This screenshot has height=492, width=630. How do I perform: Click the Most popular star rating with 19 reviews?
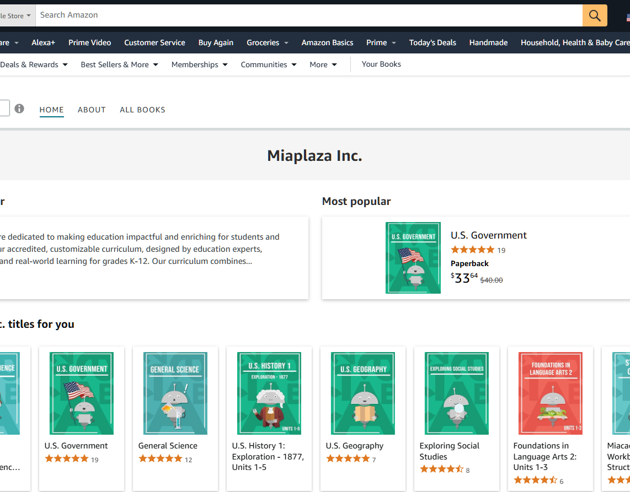click(x=478, y=250)
